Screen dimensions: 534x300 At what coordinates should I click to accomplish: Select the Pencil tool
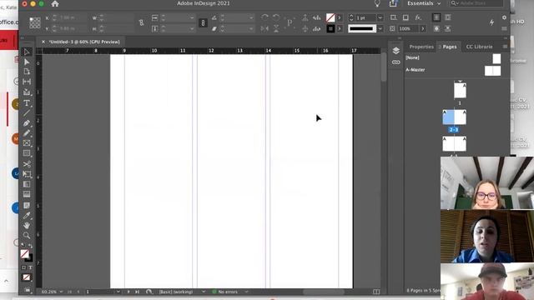coord(27,133)
